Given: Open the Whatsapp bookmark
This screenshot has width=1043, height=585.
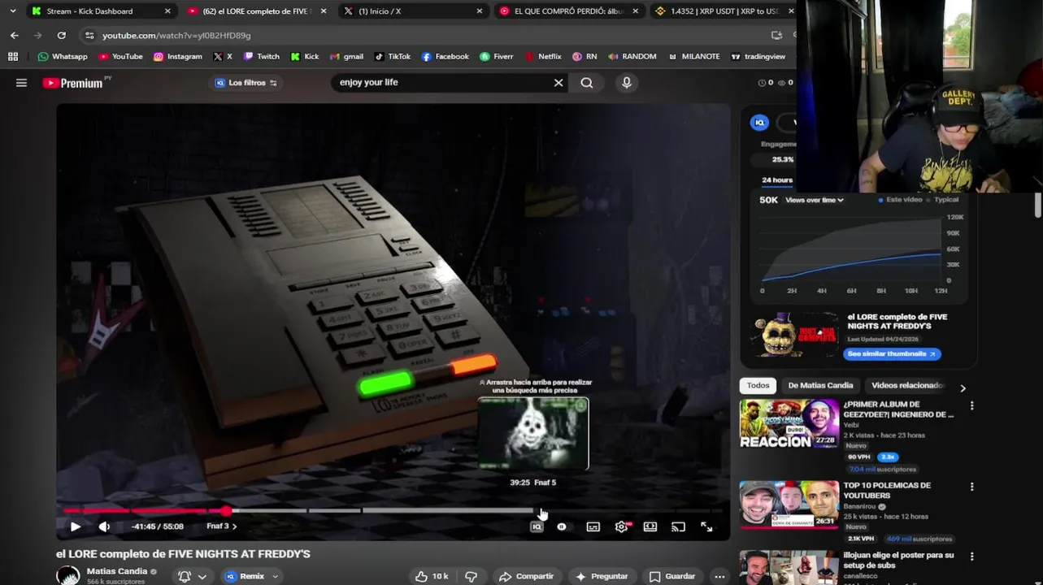Looking at the screenshot, I should [63, 56].
